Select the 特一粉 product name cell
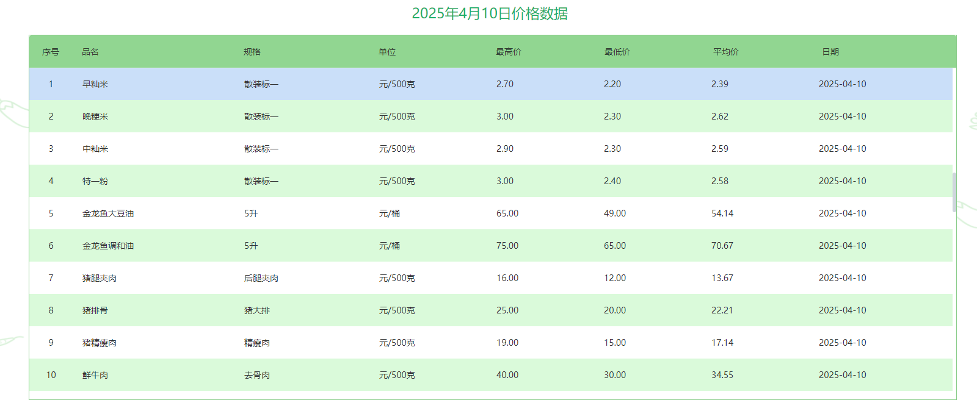 coord(95,181)
